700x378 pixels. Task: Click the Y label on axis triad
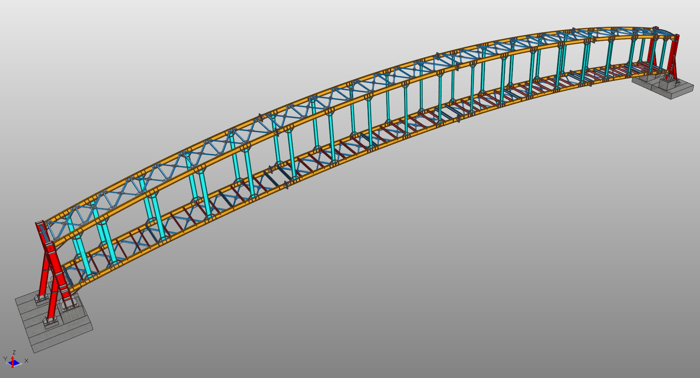(x=5, y=359)
